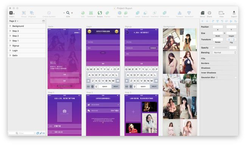The height and width of the screenshot is (145, 246).
Task: Click the align left icon in inspector
Action: pyautogui.click(x=213, y=21)
